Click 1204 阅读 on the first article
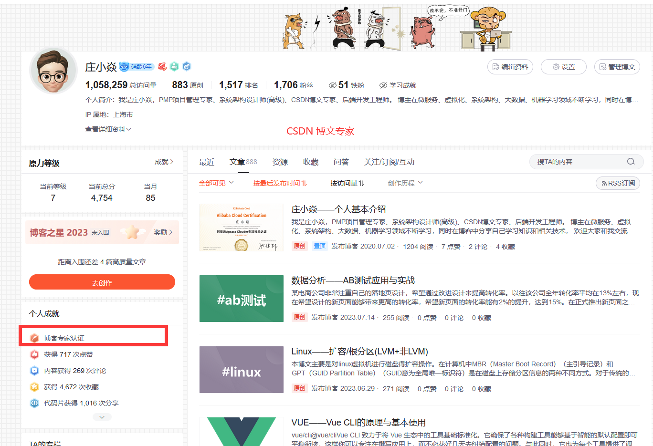Screen dimensions: 653x446 pyautogui.click(x=418, y=247)
